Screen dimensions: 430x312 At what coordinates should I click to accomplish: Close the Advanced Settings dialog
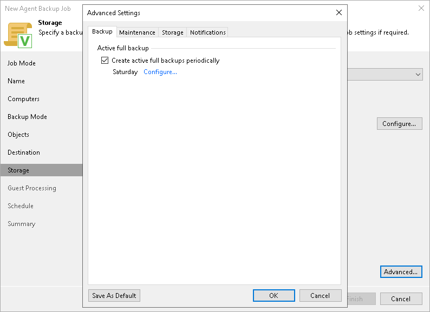339,12
